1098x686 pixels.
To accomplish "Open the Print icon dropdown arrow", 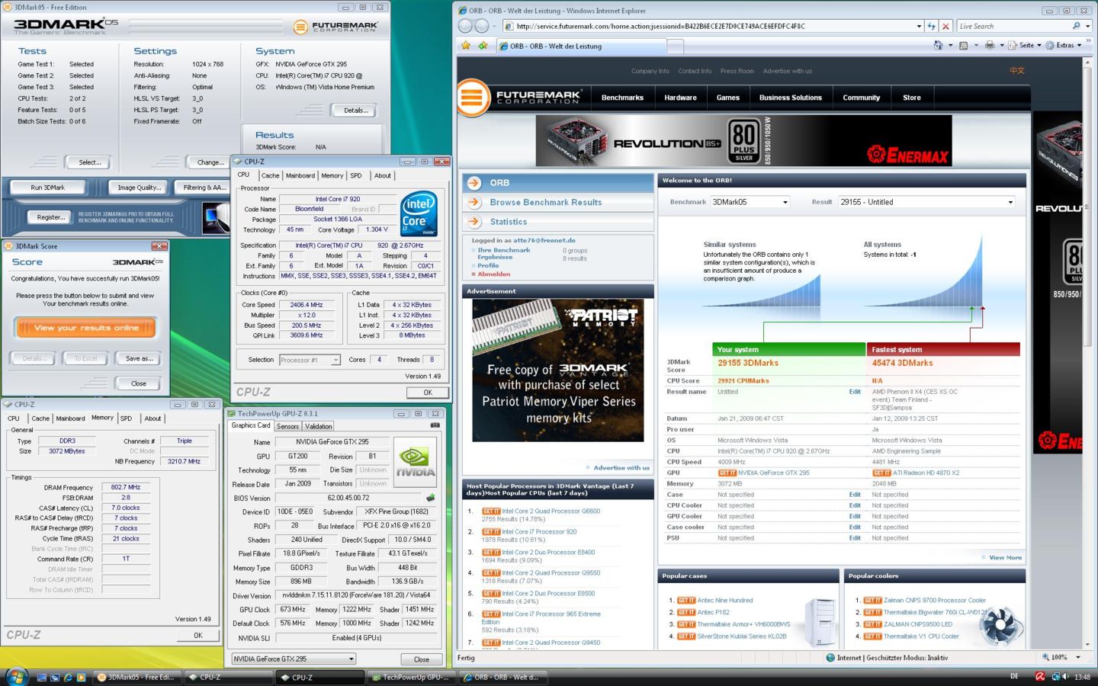I will pyautogui.click(x=1000, y=46).
